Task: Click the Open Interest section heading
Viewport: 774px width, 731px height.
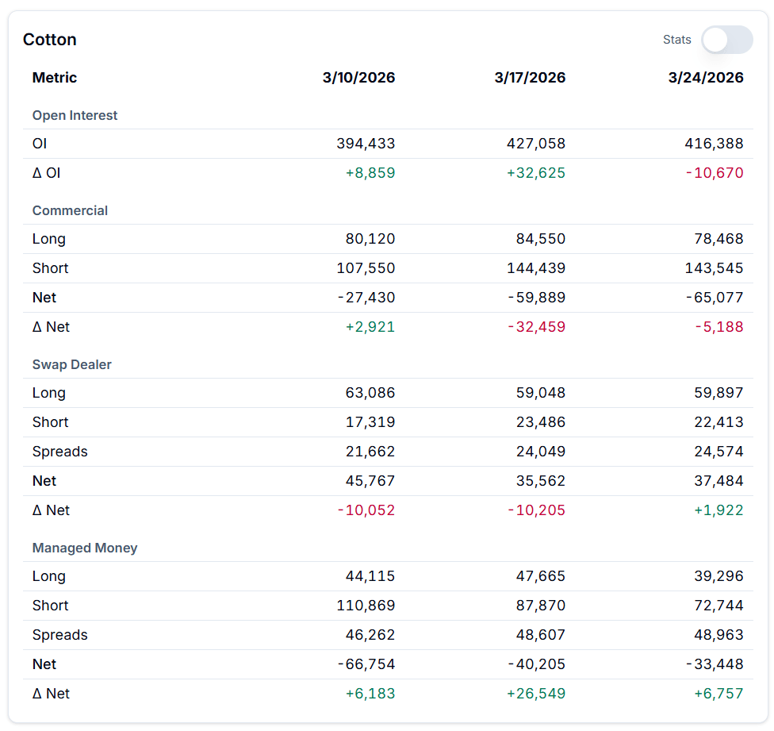Action: [75, 115]
